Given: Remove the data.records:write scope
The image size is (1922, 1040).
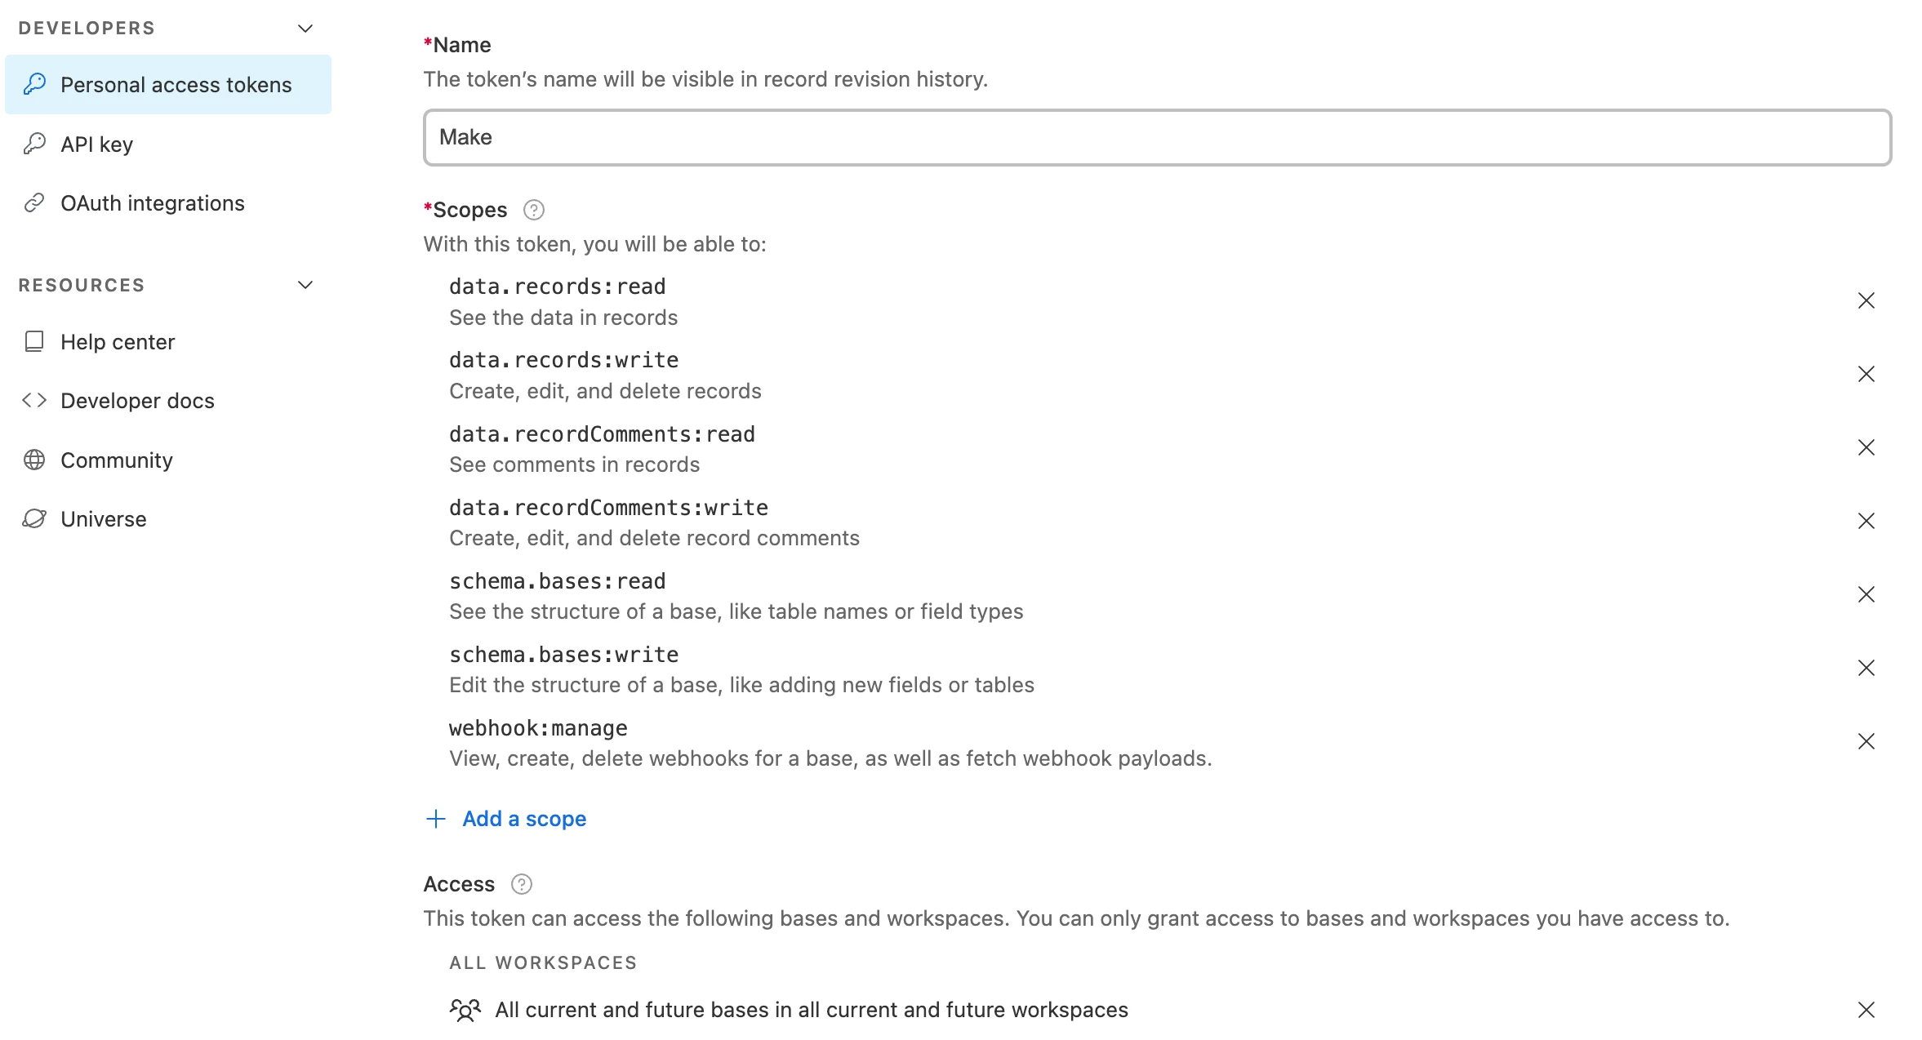Looking at the screenshot, I should pyautogui.click(x=1866, y=374).
